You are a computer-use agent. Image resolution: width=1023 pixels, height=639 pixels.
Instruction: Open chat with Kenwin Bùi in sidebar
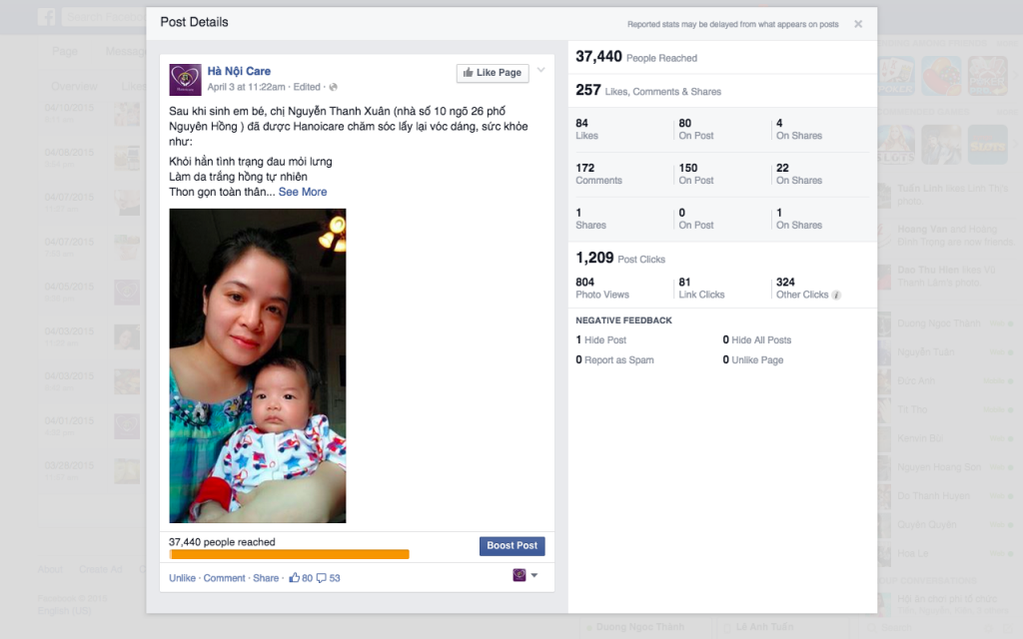[x=947, y=438]
